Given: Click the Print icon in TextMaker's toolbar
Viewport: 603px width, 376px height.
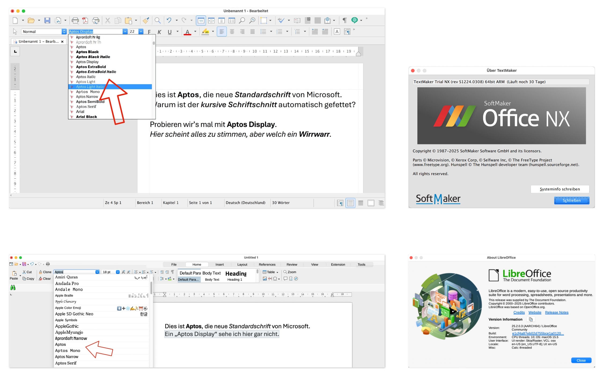Looking at the screenshot, I should tap(75, 20).
